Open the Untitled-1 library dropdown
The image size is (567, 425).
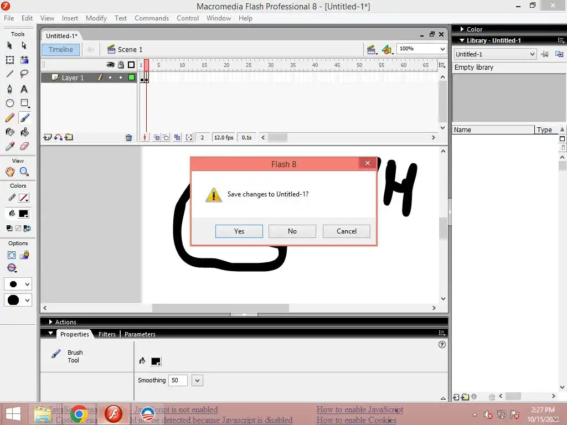tap(532, 54)
